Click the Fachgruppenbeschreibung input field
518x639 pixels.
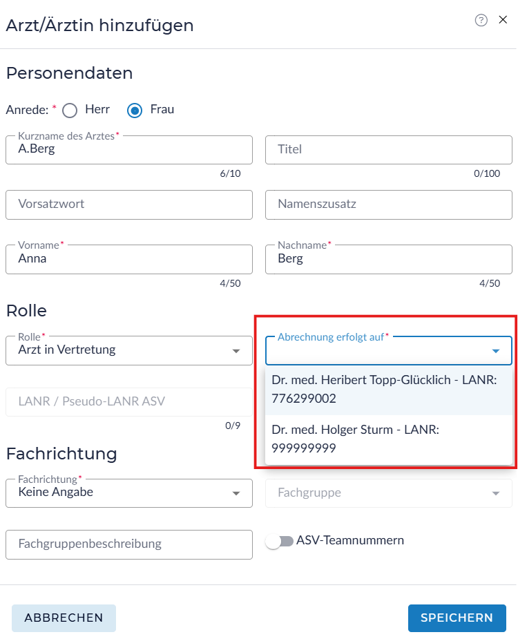coord(128,544)
